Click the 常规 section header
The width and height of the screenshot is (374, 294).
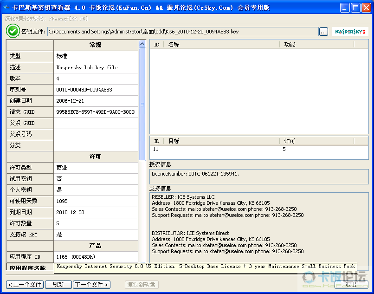(x=96, y=45)
